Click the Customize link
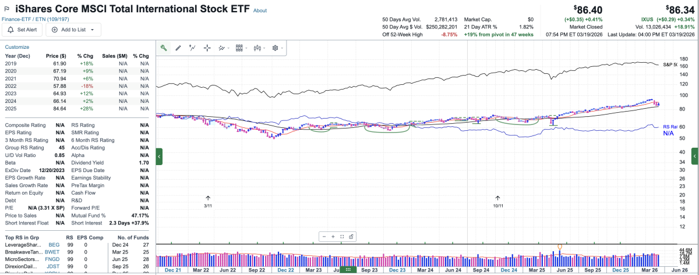Viewport: 699px width, 275px height. point(17,47)
